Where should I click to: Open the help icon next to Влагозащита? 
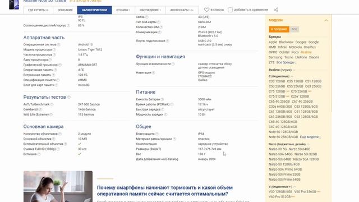tap(157, 134)
